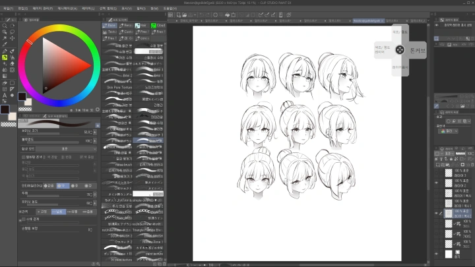Screen dimensions: 475x267
Task: Set anti-aliasing to 중 (medium)
Action: [74, 185]
